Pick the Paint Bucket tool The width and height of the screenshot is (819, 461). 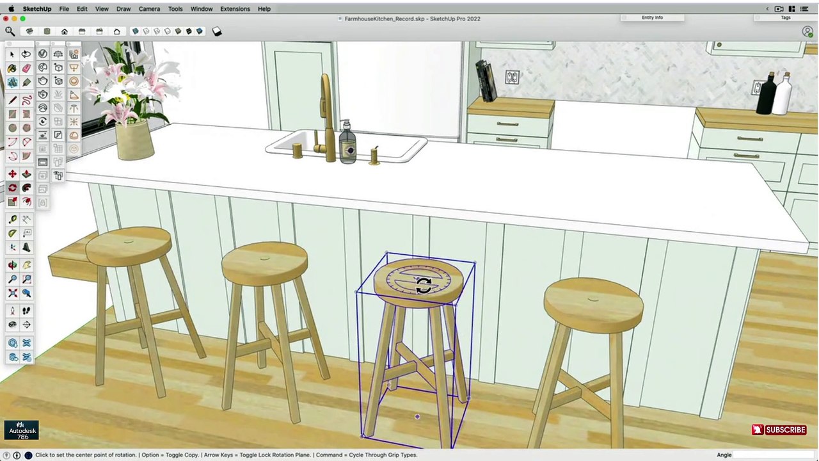pos(12,69)
